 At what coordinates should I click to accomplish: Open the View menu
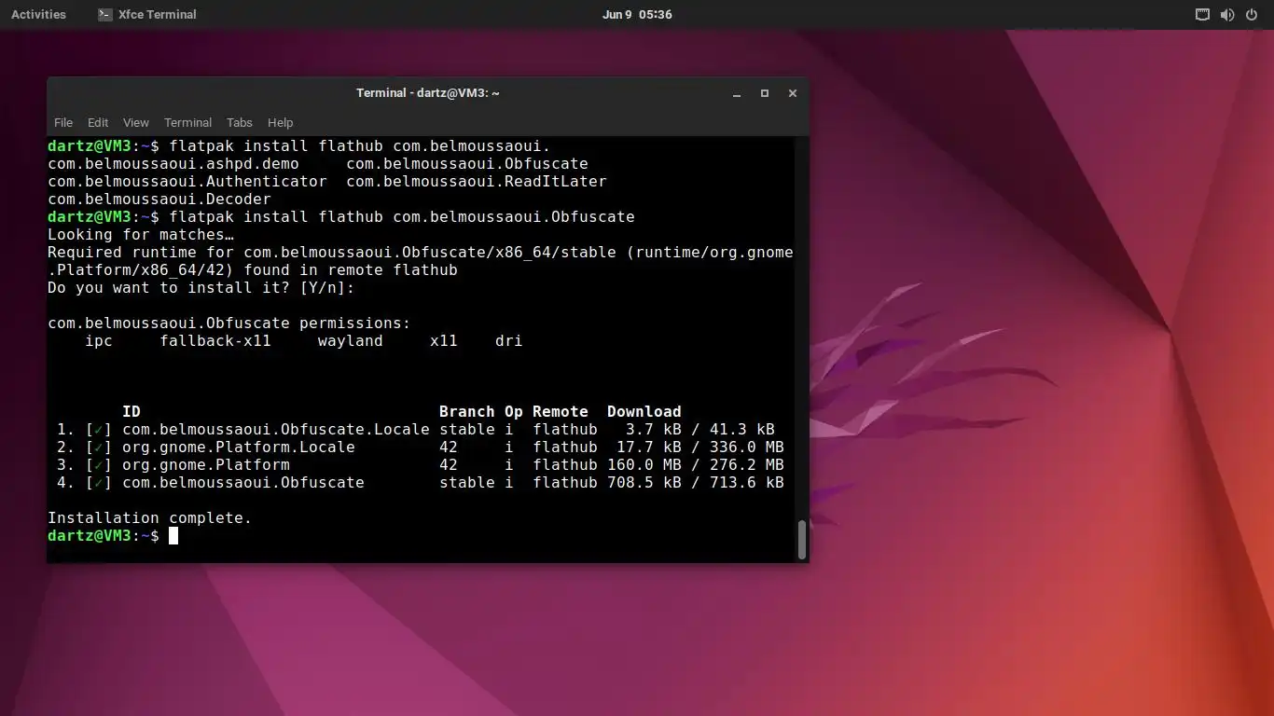136,122
